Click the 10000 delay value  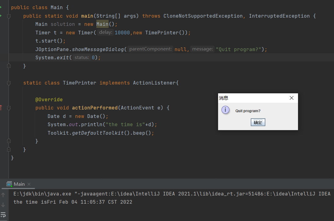pos(122,33)
